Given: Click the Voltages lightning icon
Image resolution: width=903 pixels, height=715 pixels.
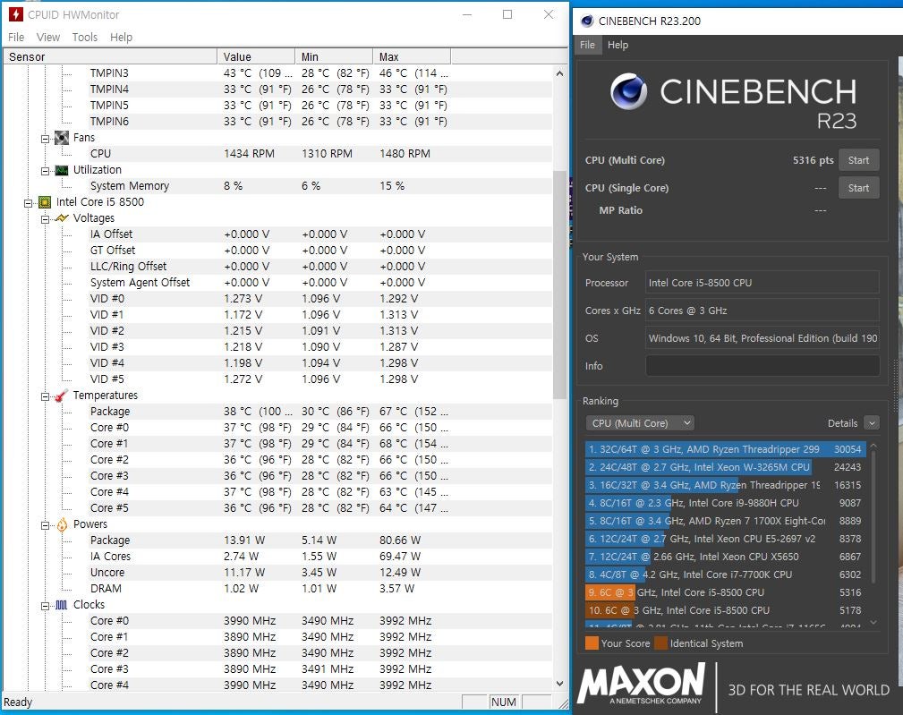Looking at the screenshot, I should coord(61,218).
